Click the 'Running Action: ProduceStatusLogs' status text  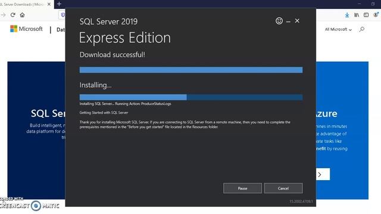tap(143, 104)
